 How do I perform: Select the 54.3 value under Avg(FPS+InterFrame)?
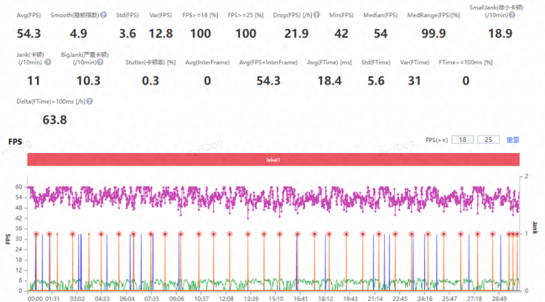pyautogui.click(x=268, y=81)
